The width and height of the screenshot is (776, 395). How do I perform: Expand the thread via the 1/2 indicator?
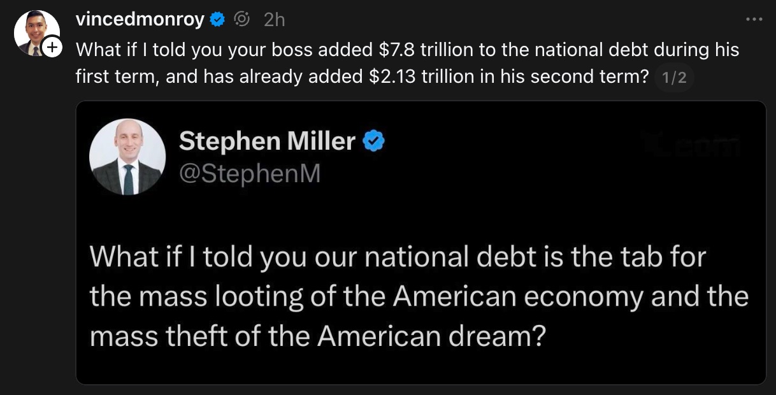[674, 78]
